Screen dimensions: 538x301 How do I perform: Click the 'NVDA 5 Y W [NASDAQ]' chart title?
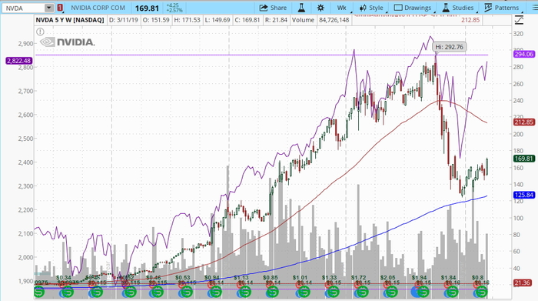(x=70, y=20)
